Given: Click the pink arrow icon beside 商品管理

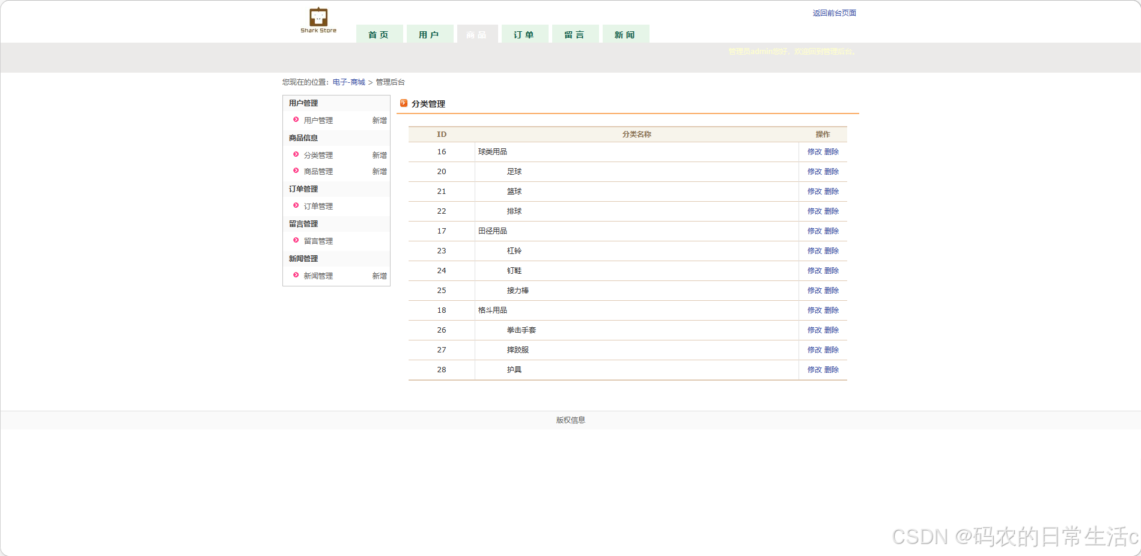Looking at the screenshot, I should coord(296,171).
